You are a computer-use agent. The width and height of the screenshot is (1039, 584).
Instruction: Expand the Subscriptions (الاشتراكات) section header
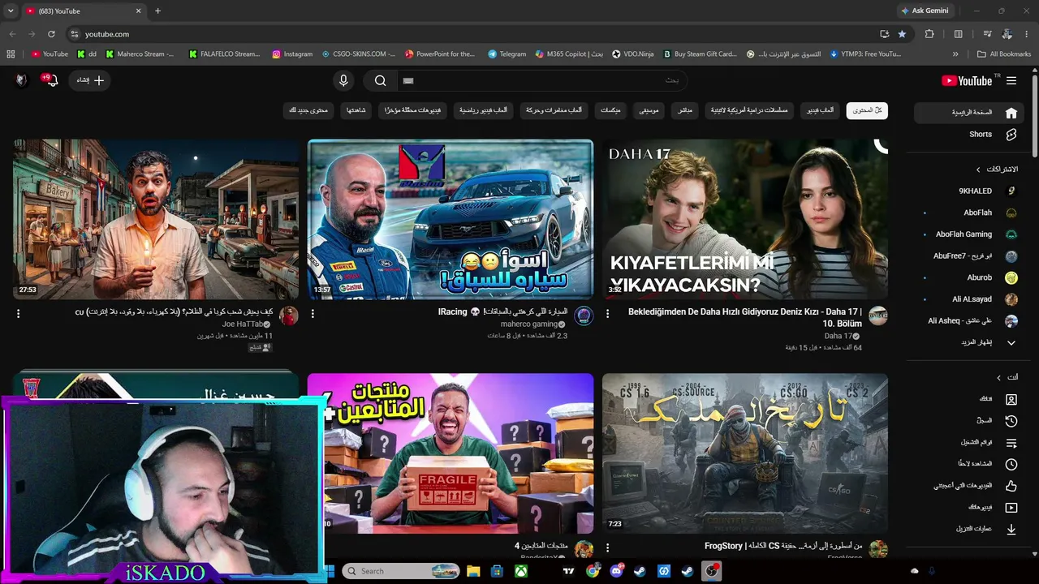pos(997,169)
